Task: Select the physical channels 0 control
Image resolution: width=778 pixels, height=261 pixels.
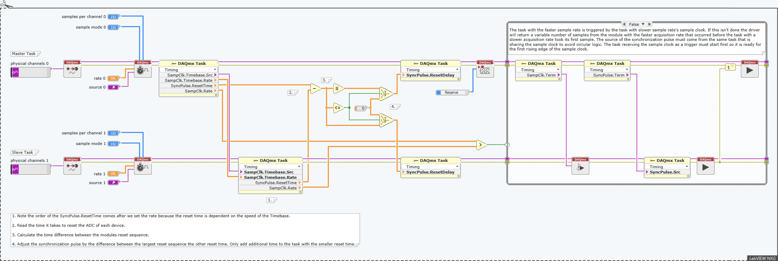Action: coord(31,72)
